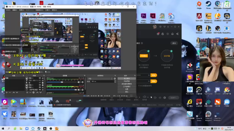The image size is (234, 131).
Task: Open the 文件(F) menu in OBS
Action: (x=8, y=10)
